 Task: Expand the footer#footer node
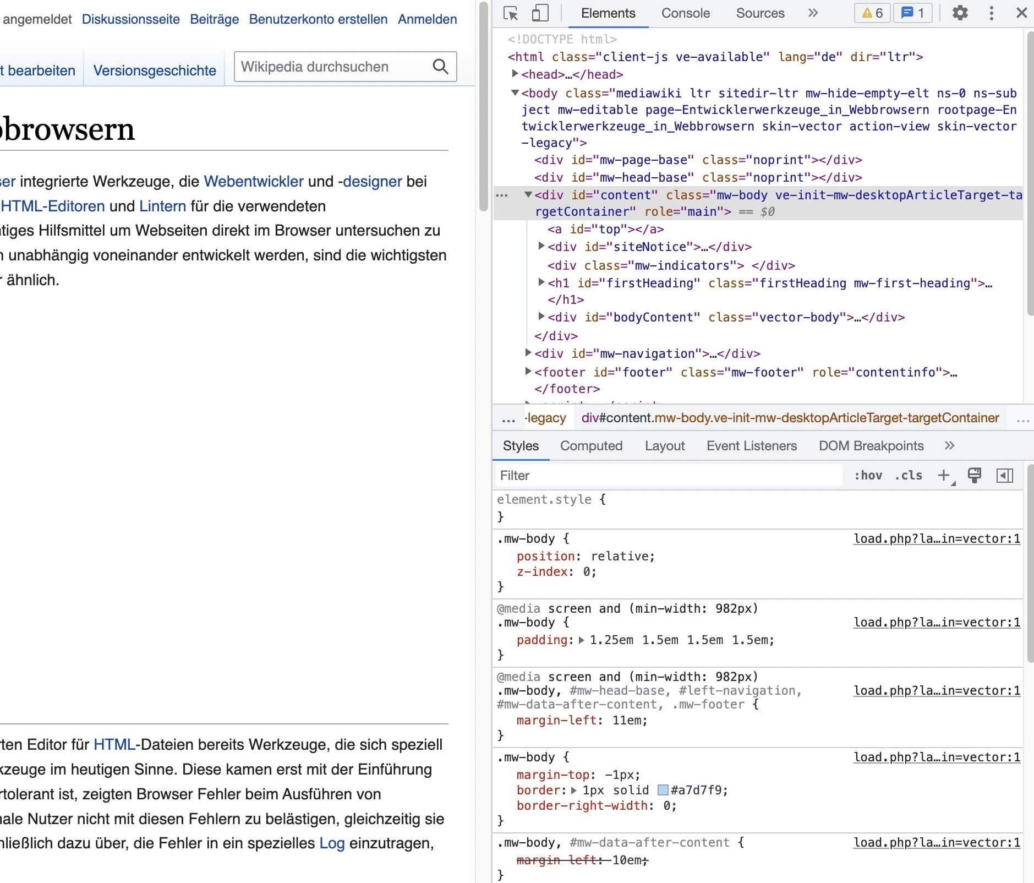pos(528,371)
